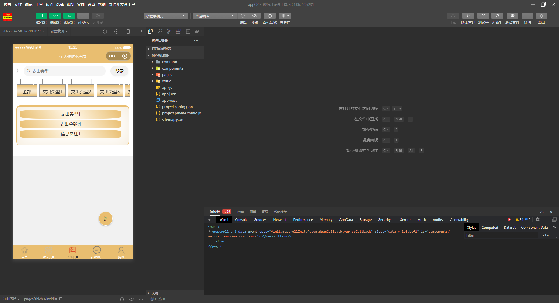The height and width of the screenshot is (303, 559).
Task: Start real device debugging
Action: coord(270,16)
